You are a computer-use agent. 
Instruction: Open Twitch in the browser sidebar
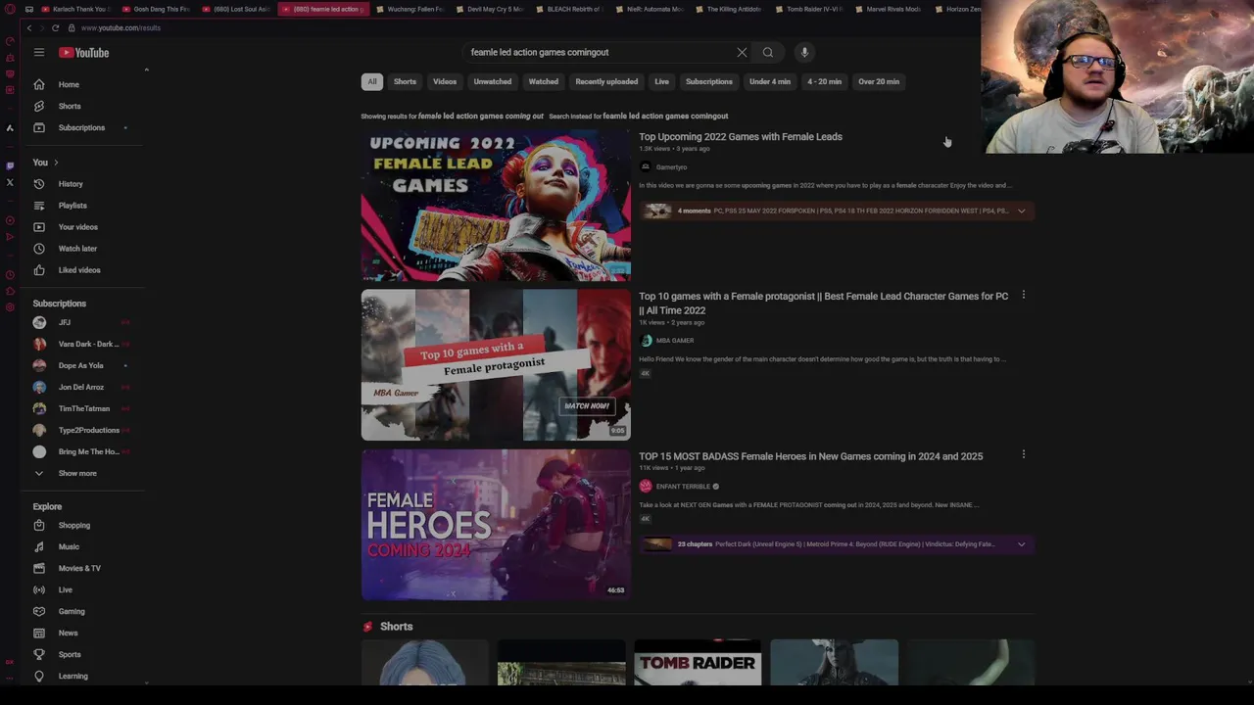coord(10,165)
